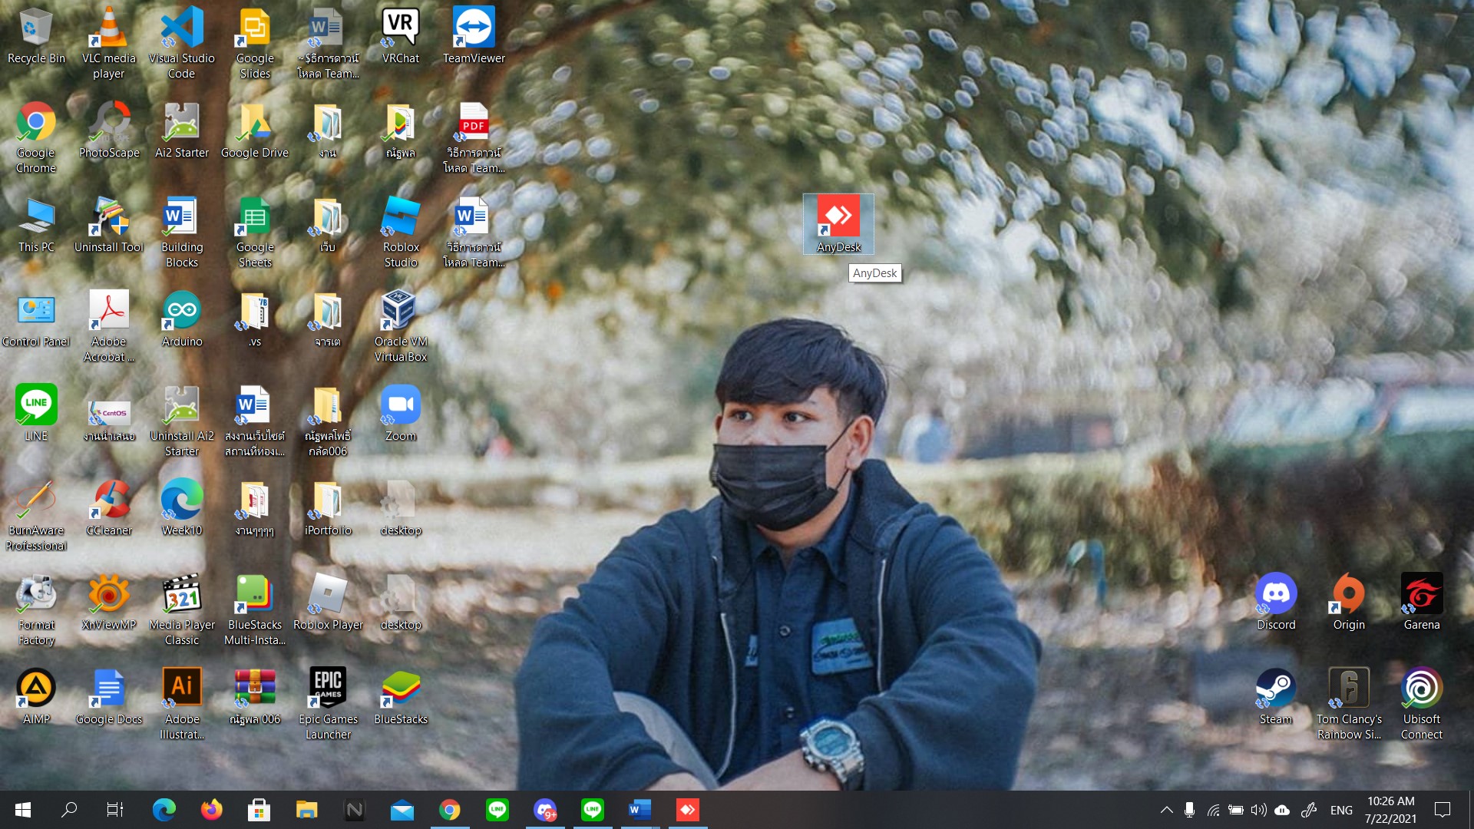Image resolution: width=1474 pixels, height=829 pixels.
Task: Open Task View from the taskbar
Action: pyautogui.click(x=115, y=810)
